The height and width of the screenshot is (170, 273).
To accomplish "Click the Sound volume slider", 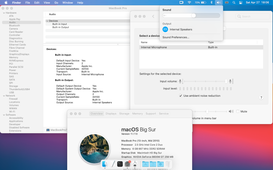I will click(x=191, y=16).
